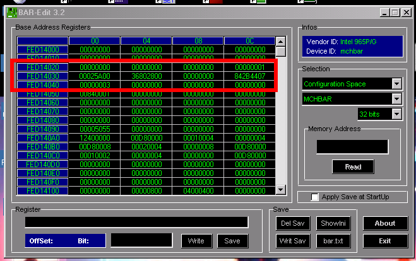
Task: Click cell value 00025A00
Action: click(95, 76)
